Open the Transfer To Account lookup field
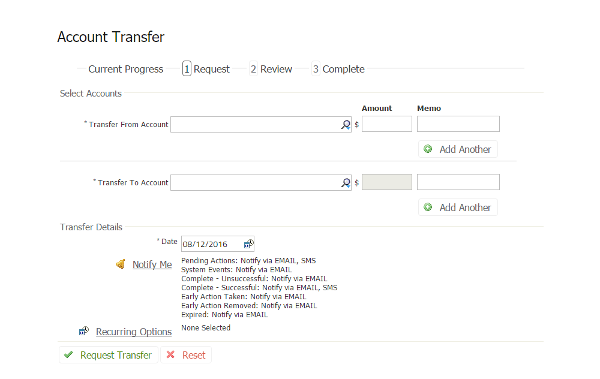This screenshot has height=379, width=600. click(x=255, y=183)
